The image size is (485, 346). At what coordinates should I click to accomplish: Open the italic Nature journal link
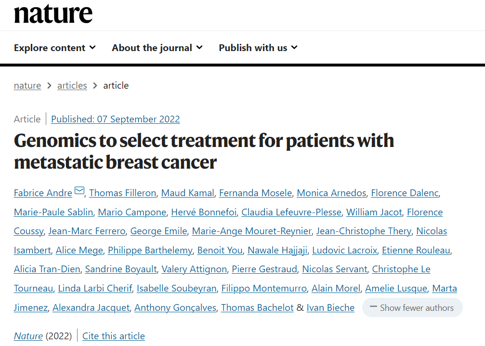tap(28, 336)
